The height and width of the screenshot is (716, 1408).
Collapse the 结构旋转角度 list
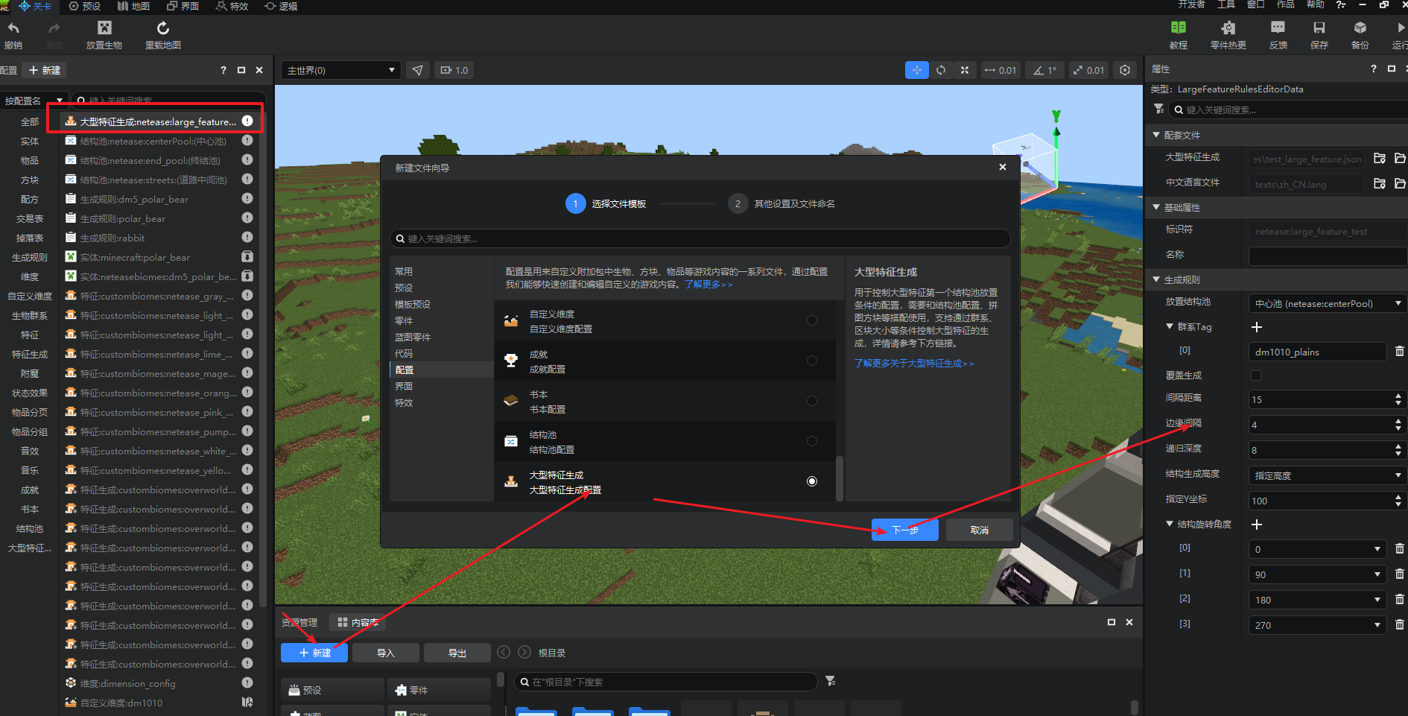tap(1170, 524)
